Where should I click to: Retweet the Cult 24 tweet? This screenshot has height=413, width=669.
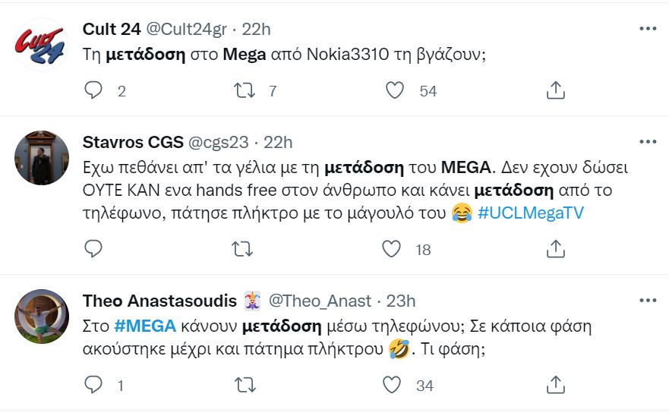tap(243, 91)
